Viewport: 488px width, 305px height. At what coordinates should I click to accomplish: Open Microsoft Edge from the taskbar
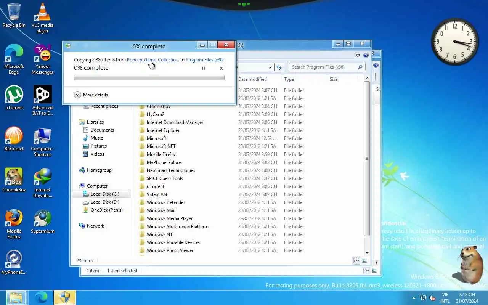point(40,297)
